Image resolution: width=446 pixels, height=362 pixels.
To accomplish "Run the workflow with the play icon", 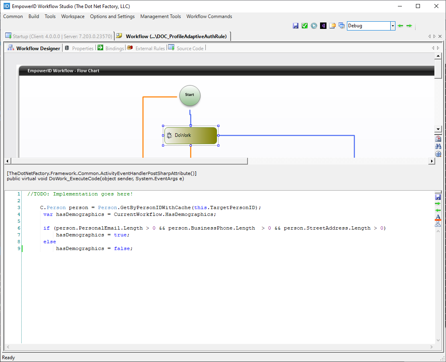I will 314,25.
